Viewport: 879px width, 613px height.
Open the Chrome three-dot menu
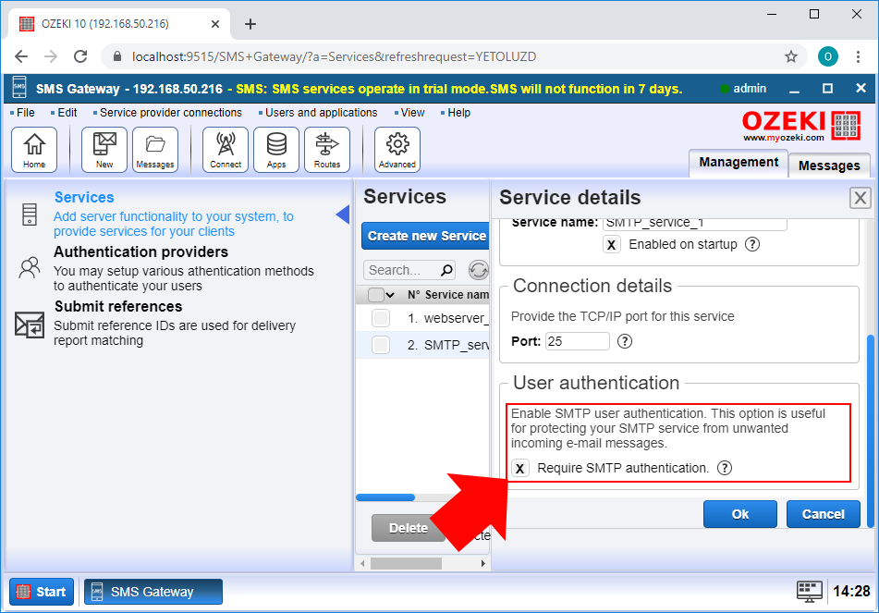tap(858, 56)
